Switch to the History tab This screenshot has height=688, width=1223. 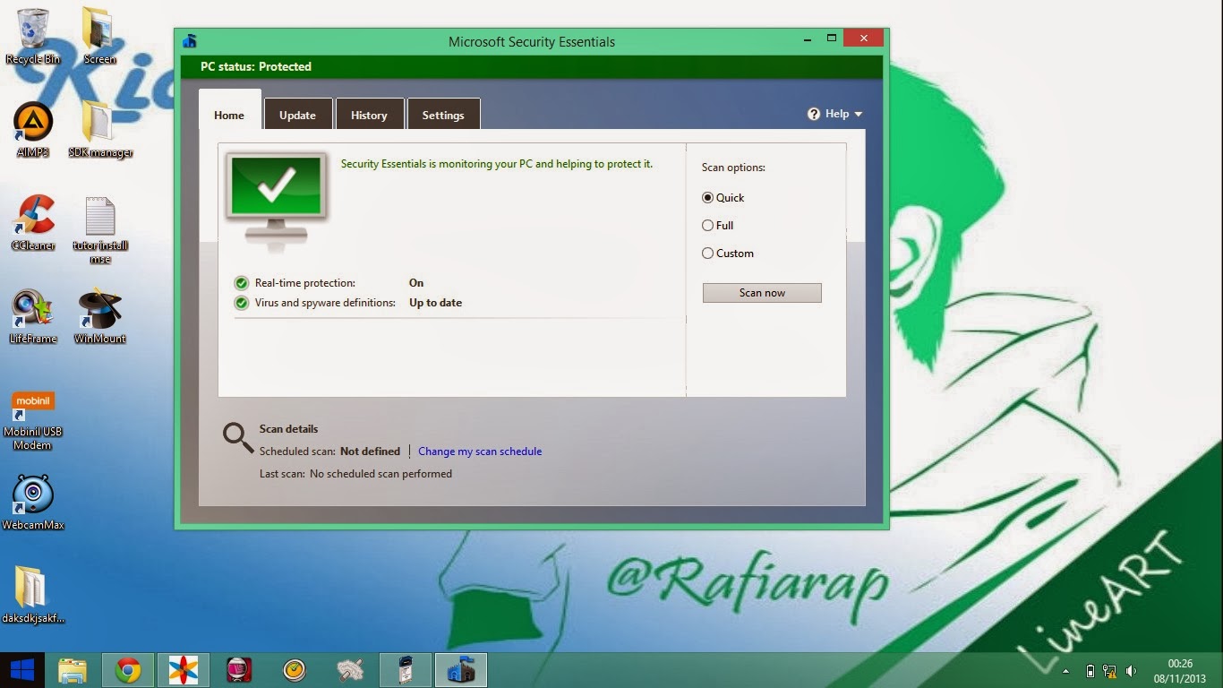coord(369,115)
